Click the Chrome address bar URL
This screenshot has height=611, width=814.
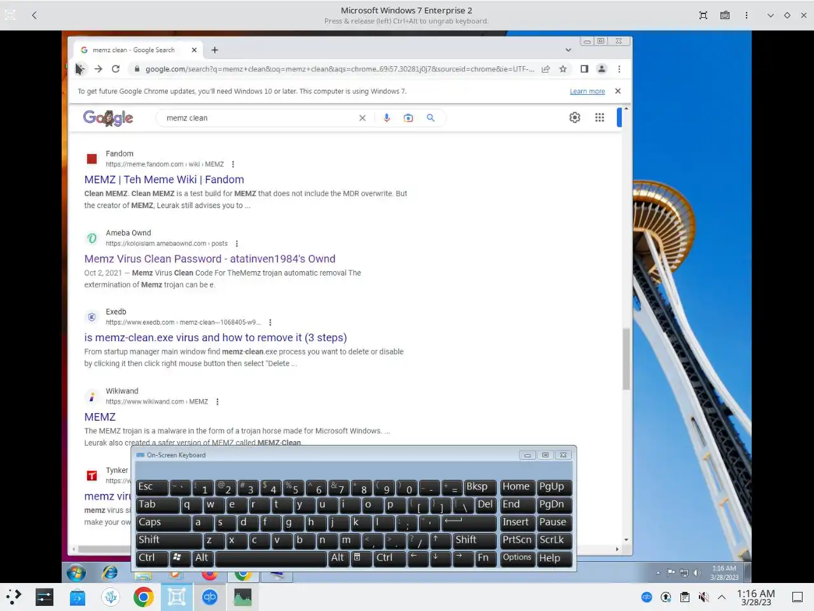coord(340,69)
